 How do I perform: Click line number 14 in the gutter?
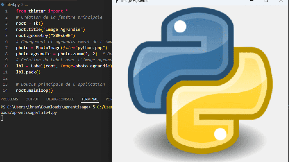(5, 90)
